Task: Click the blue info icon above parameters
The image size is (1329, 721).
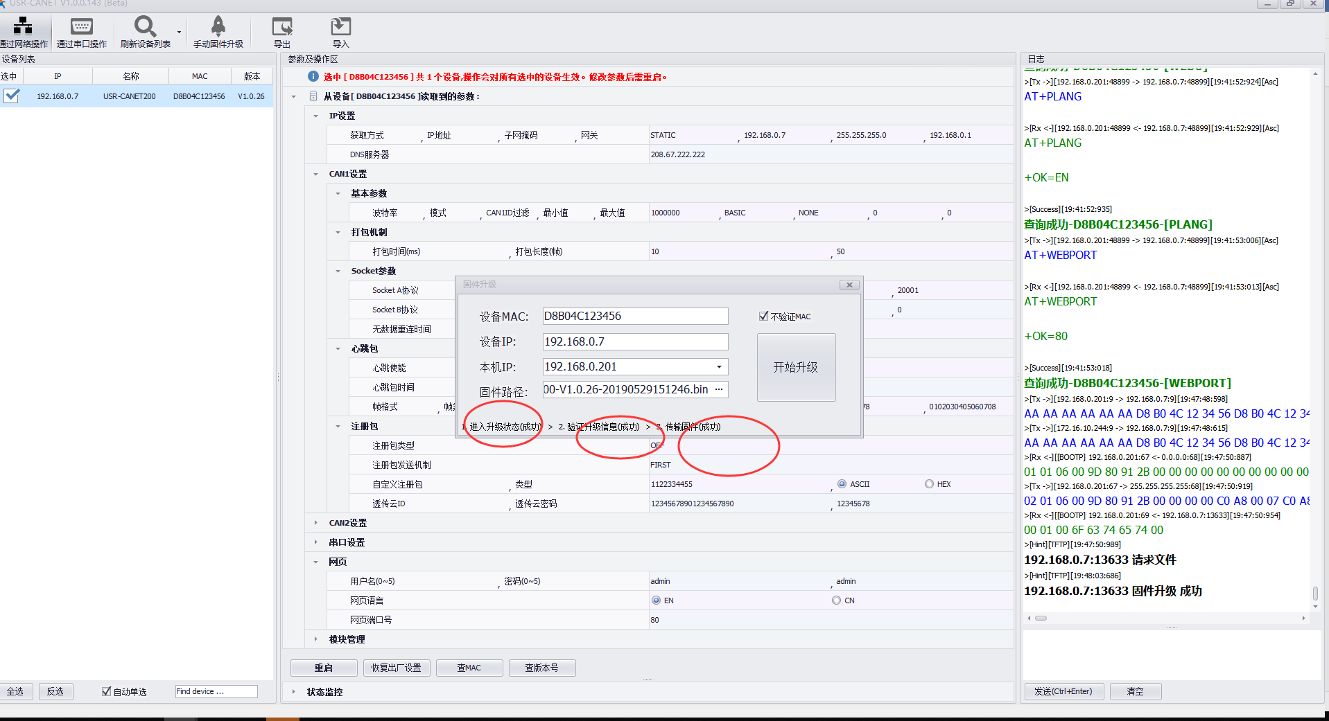Action: [313, 76]
